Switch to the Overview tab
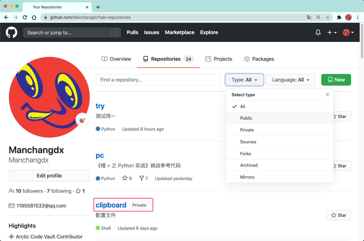Screen dimensions: 364x241 pos(116,59)
